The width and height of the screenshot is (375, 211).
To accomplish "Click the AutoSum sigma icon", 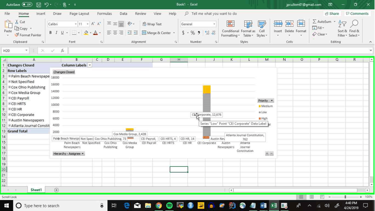I will (314, 22).
